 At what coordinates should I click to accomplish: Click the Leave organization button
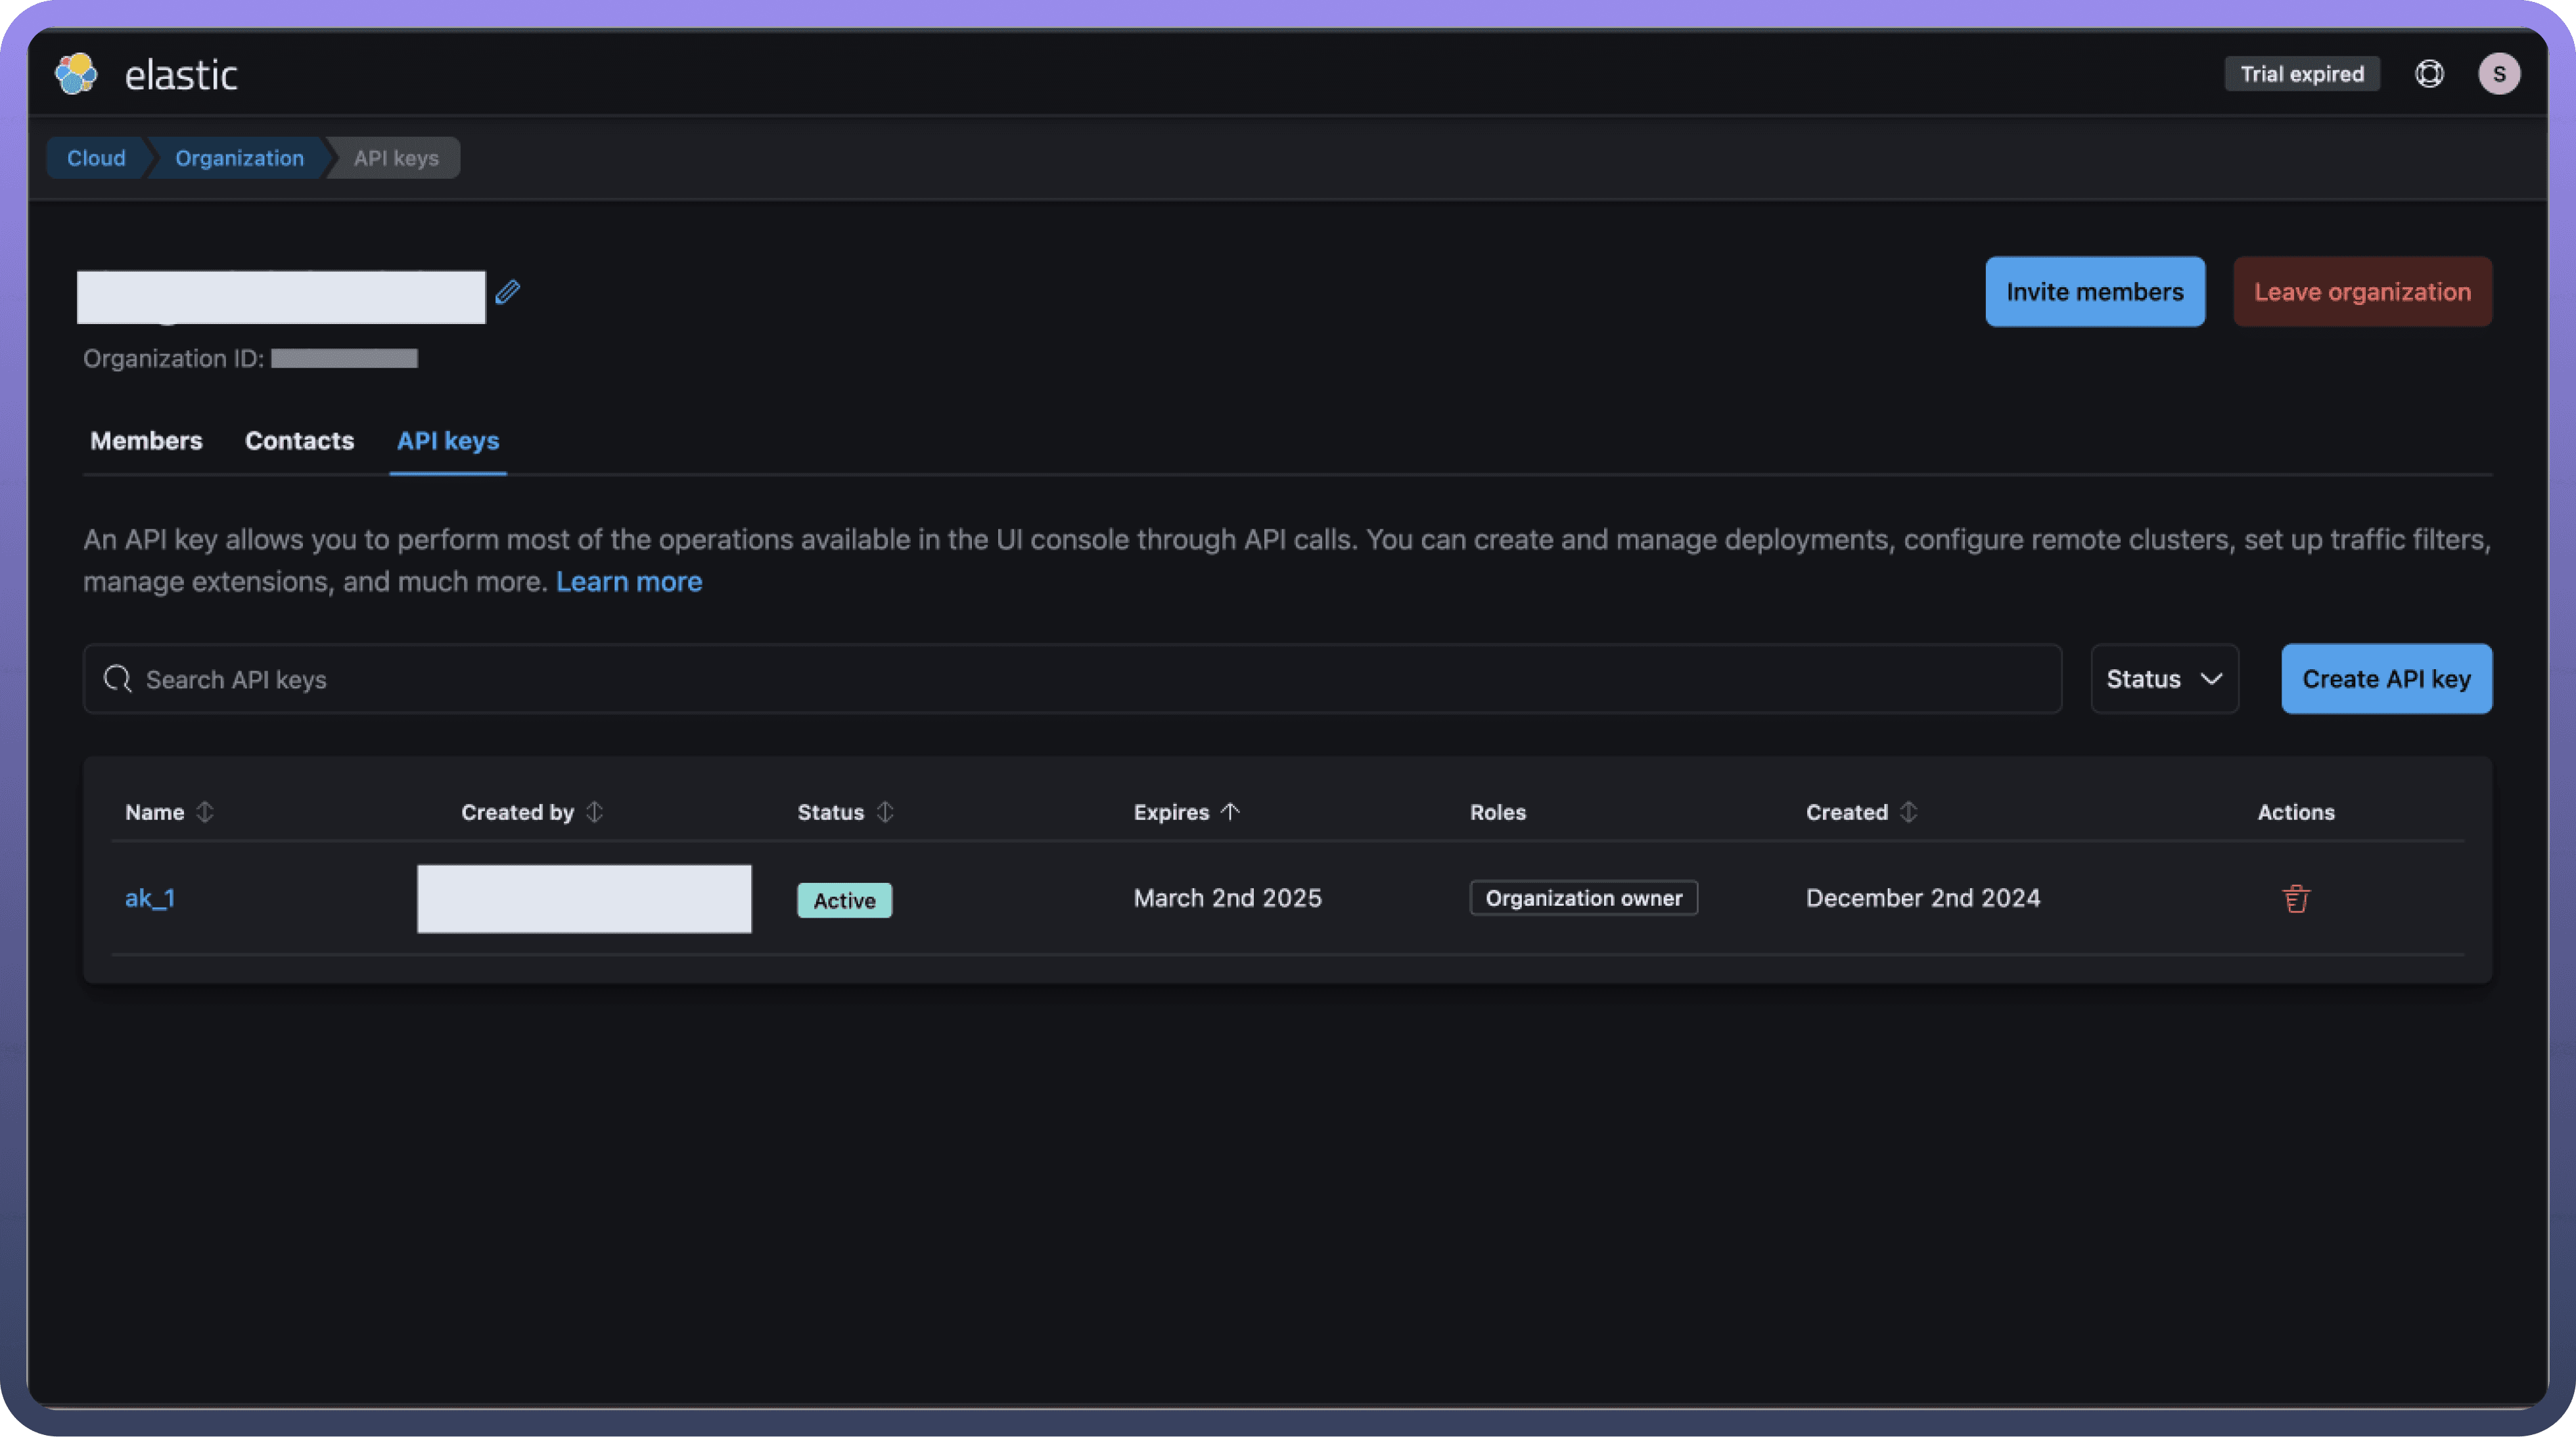(2362, 292)
